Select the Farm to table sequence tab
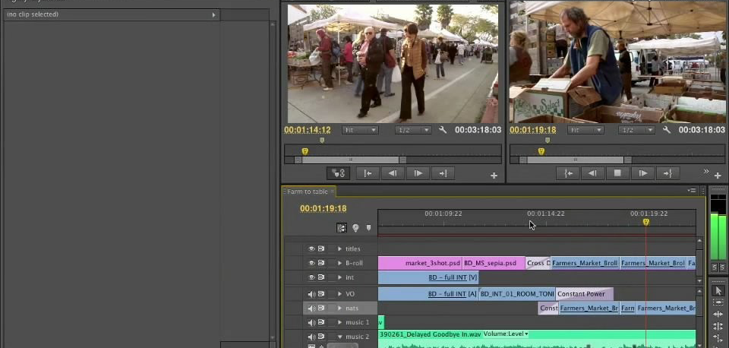The width and height of the screenshot is (729, 348). 307,191
